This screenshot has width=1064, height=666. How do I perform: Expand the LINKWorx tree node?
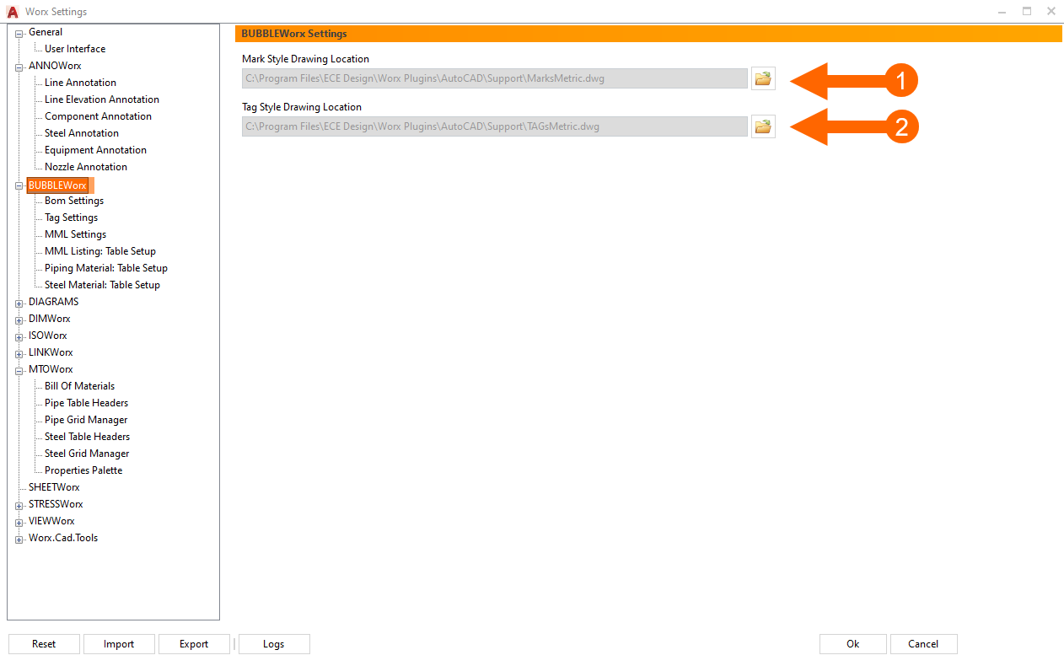click(19, 353)
